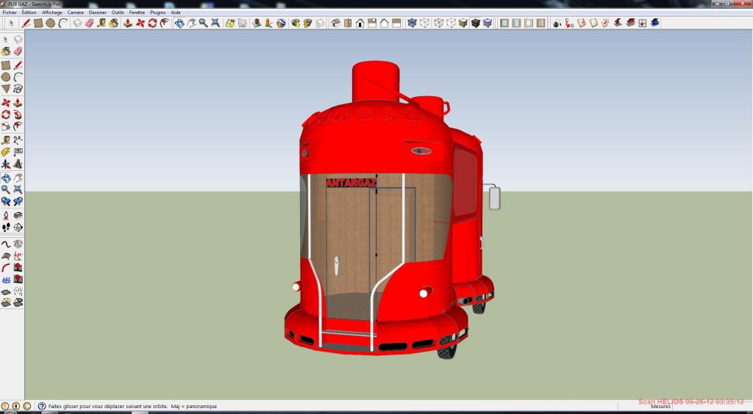The width and height of the screenshot is (753, 414).
Task: Select the Move tool in top toolbar
Action: (x=140, y=23)
